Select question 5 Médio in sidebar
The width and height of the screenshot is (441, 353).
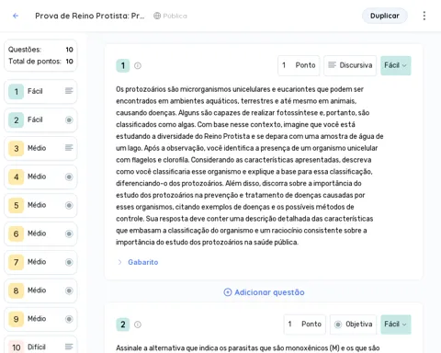(40, 205)
